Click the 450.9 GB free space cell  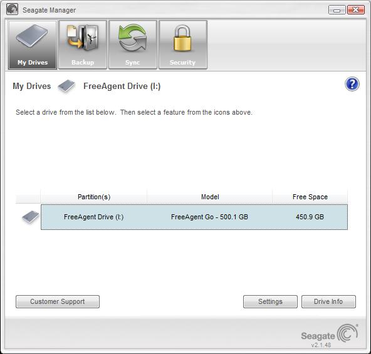tap(310, 217)
